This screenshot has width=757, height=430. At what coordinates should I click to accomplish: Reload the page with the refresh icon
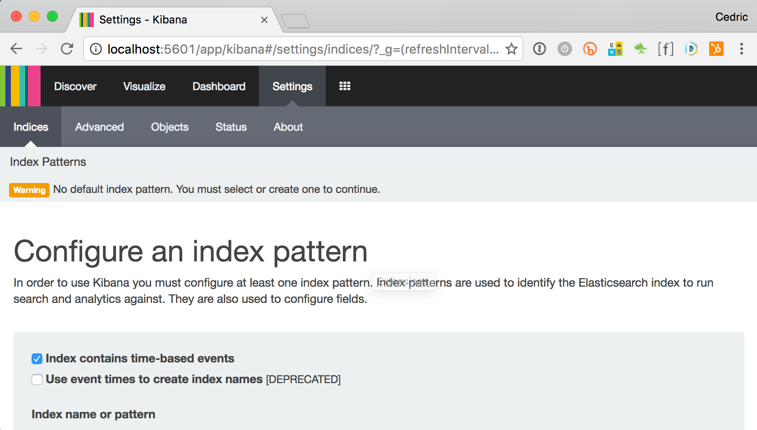point(67,49)
